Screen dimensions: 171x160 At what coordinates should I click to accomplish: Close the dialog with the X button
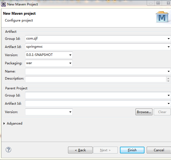168,3
